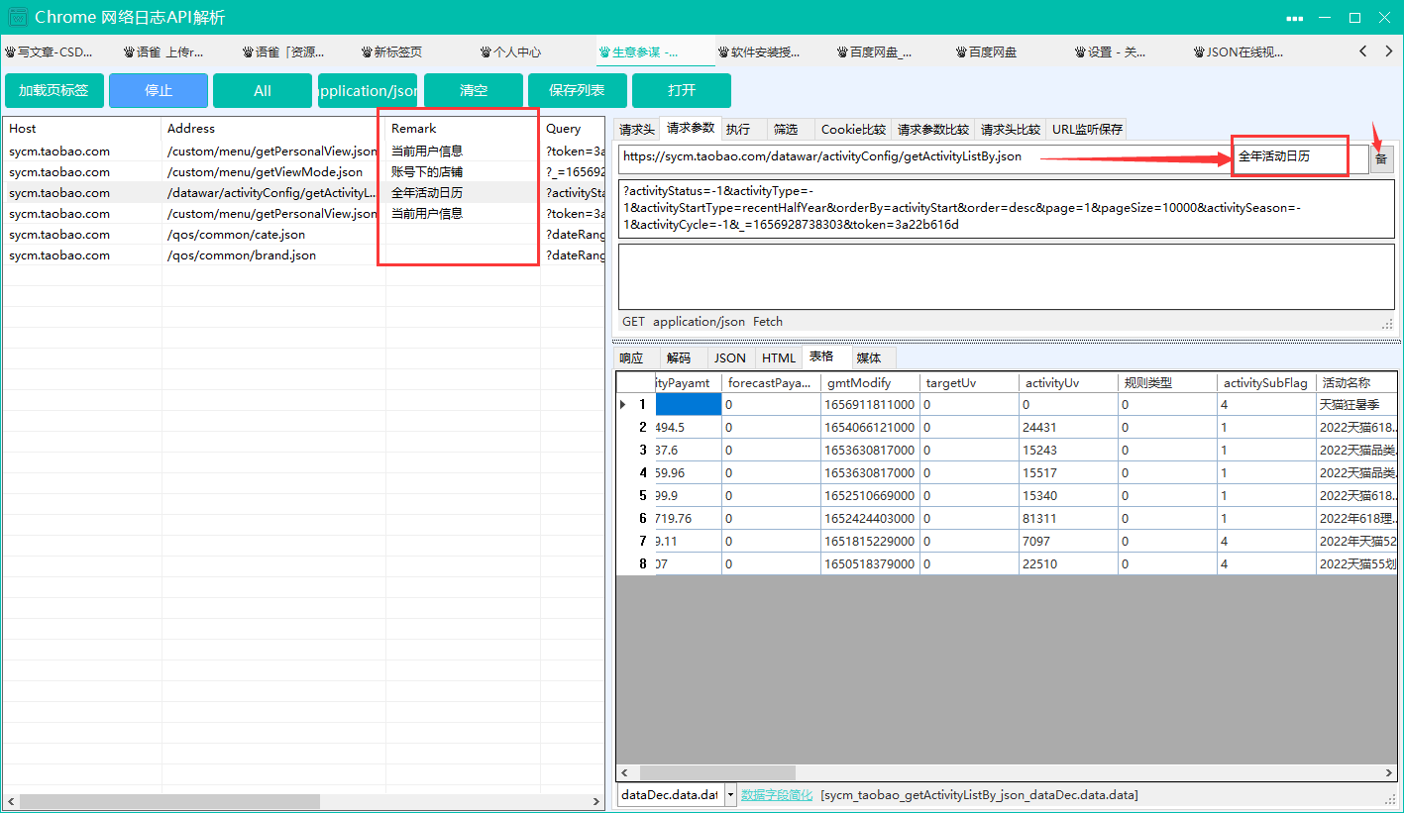Screen dimensions: 1404x813
Task: Open the three-dot title bar menu
Action: [1294, 18]
